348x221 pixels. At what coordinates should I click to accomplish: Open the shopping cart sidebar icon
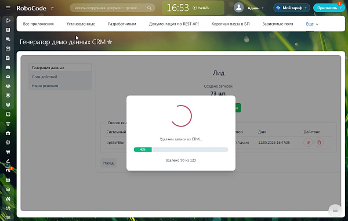point(8,152)
